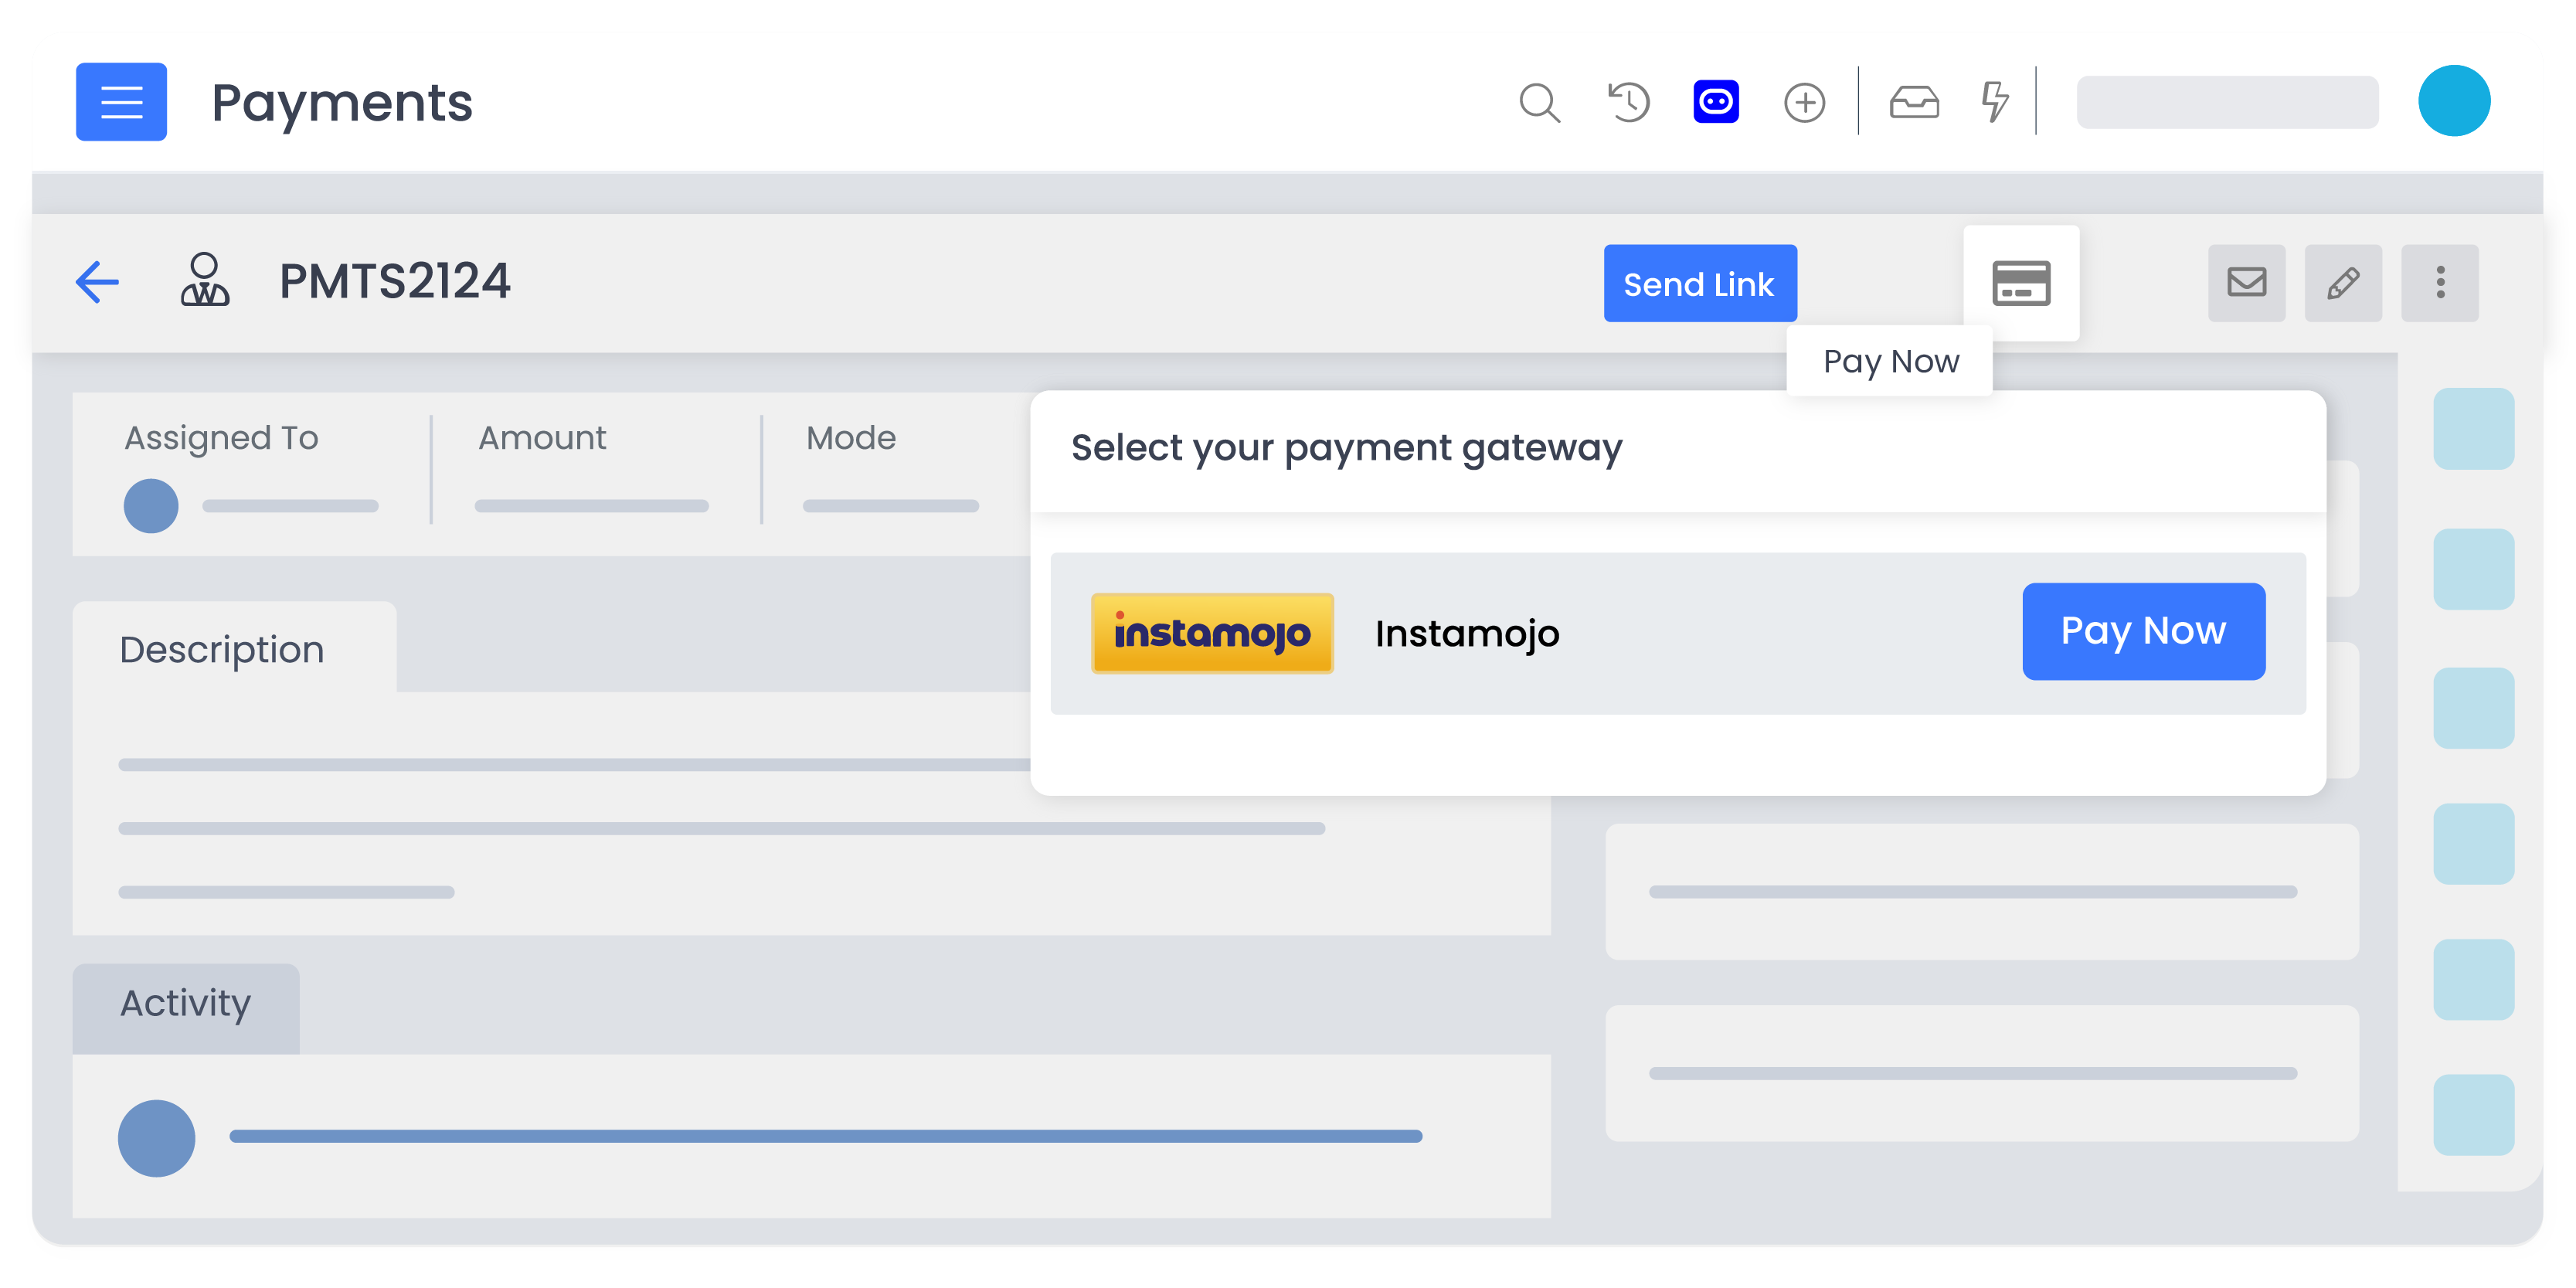
Task: Click the search magnifier icon
Action: click(x=1539, y=102)
